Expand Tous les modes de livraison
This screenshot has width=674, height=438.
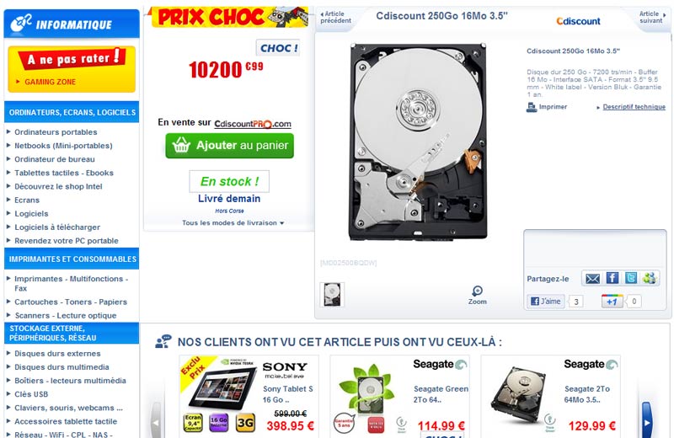[233, 223]
